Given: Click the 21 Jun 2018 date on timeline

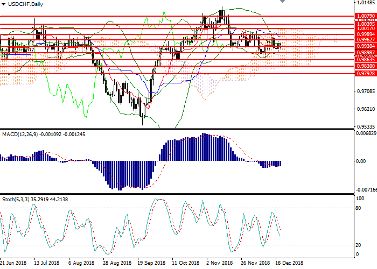Looking at the screenshot, I should point(14,263).
